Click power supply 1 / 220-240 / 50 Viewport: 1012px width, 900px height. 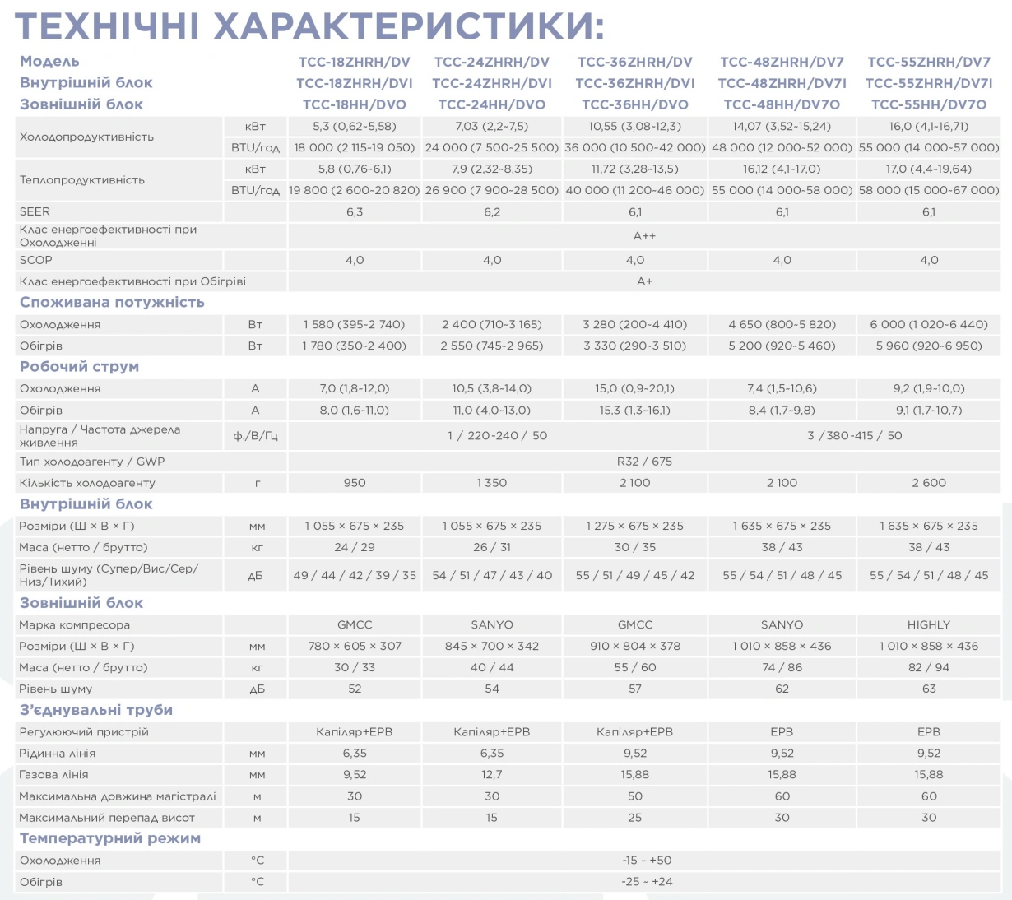[498, 435]
